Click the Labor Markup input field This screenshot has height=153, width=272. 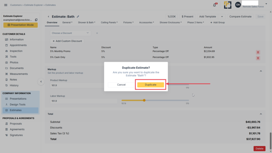click(x=84, y=101)
